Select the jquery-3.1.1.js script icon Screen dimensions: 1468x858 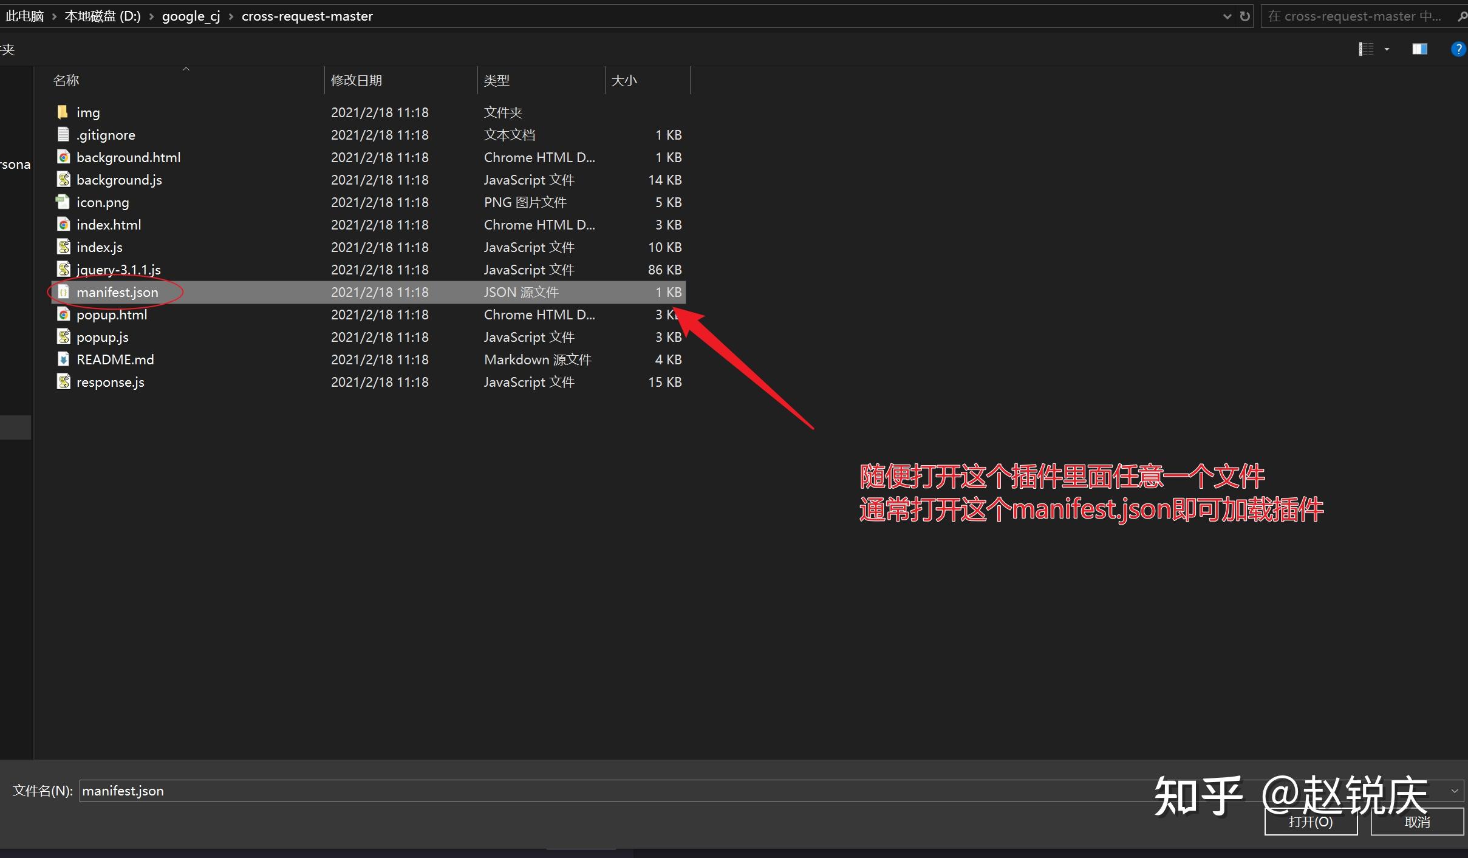click(x=63, y=269)
